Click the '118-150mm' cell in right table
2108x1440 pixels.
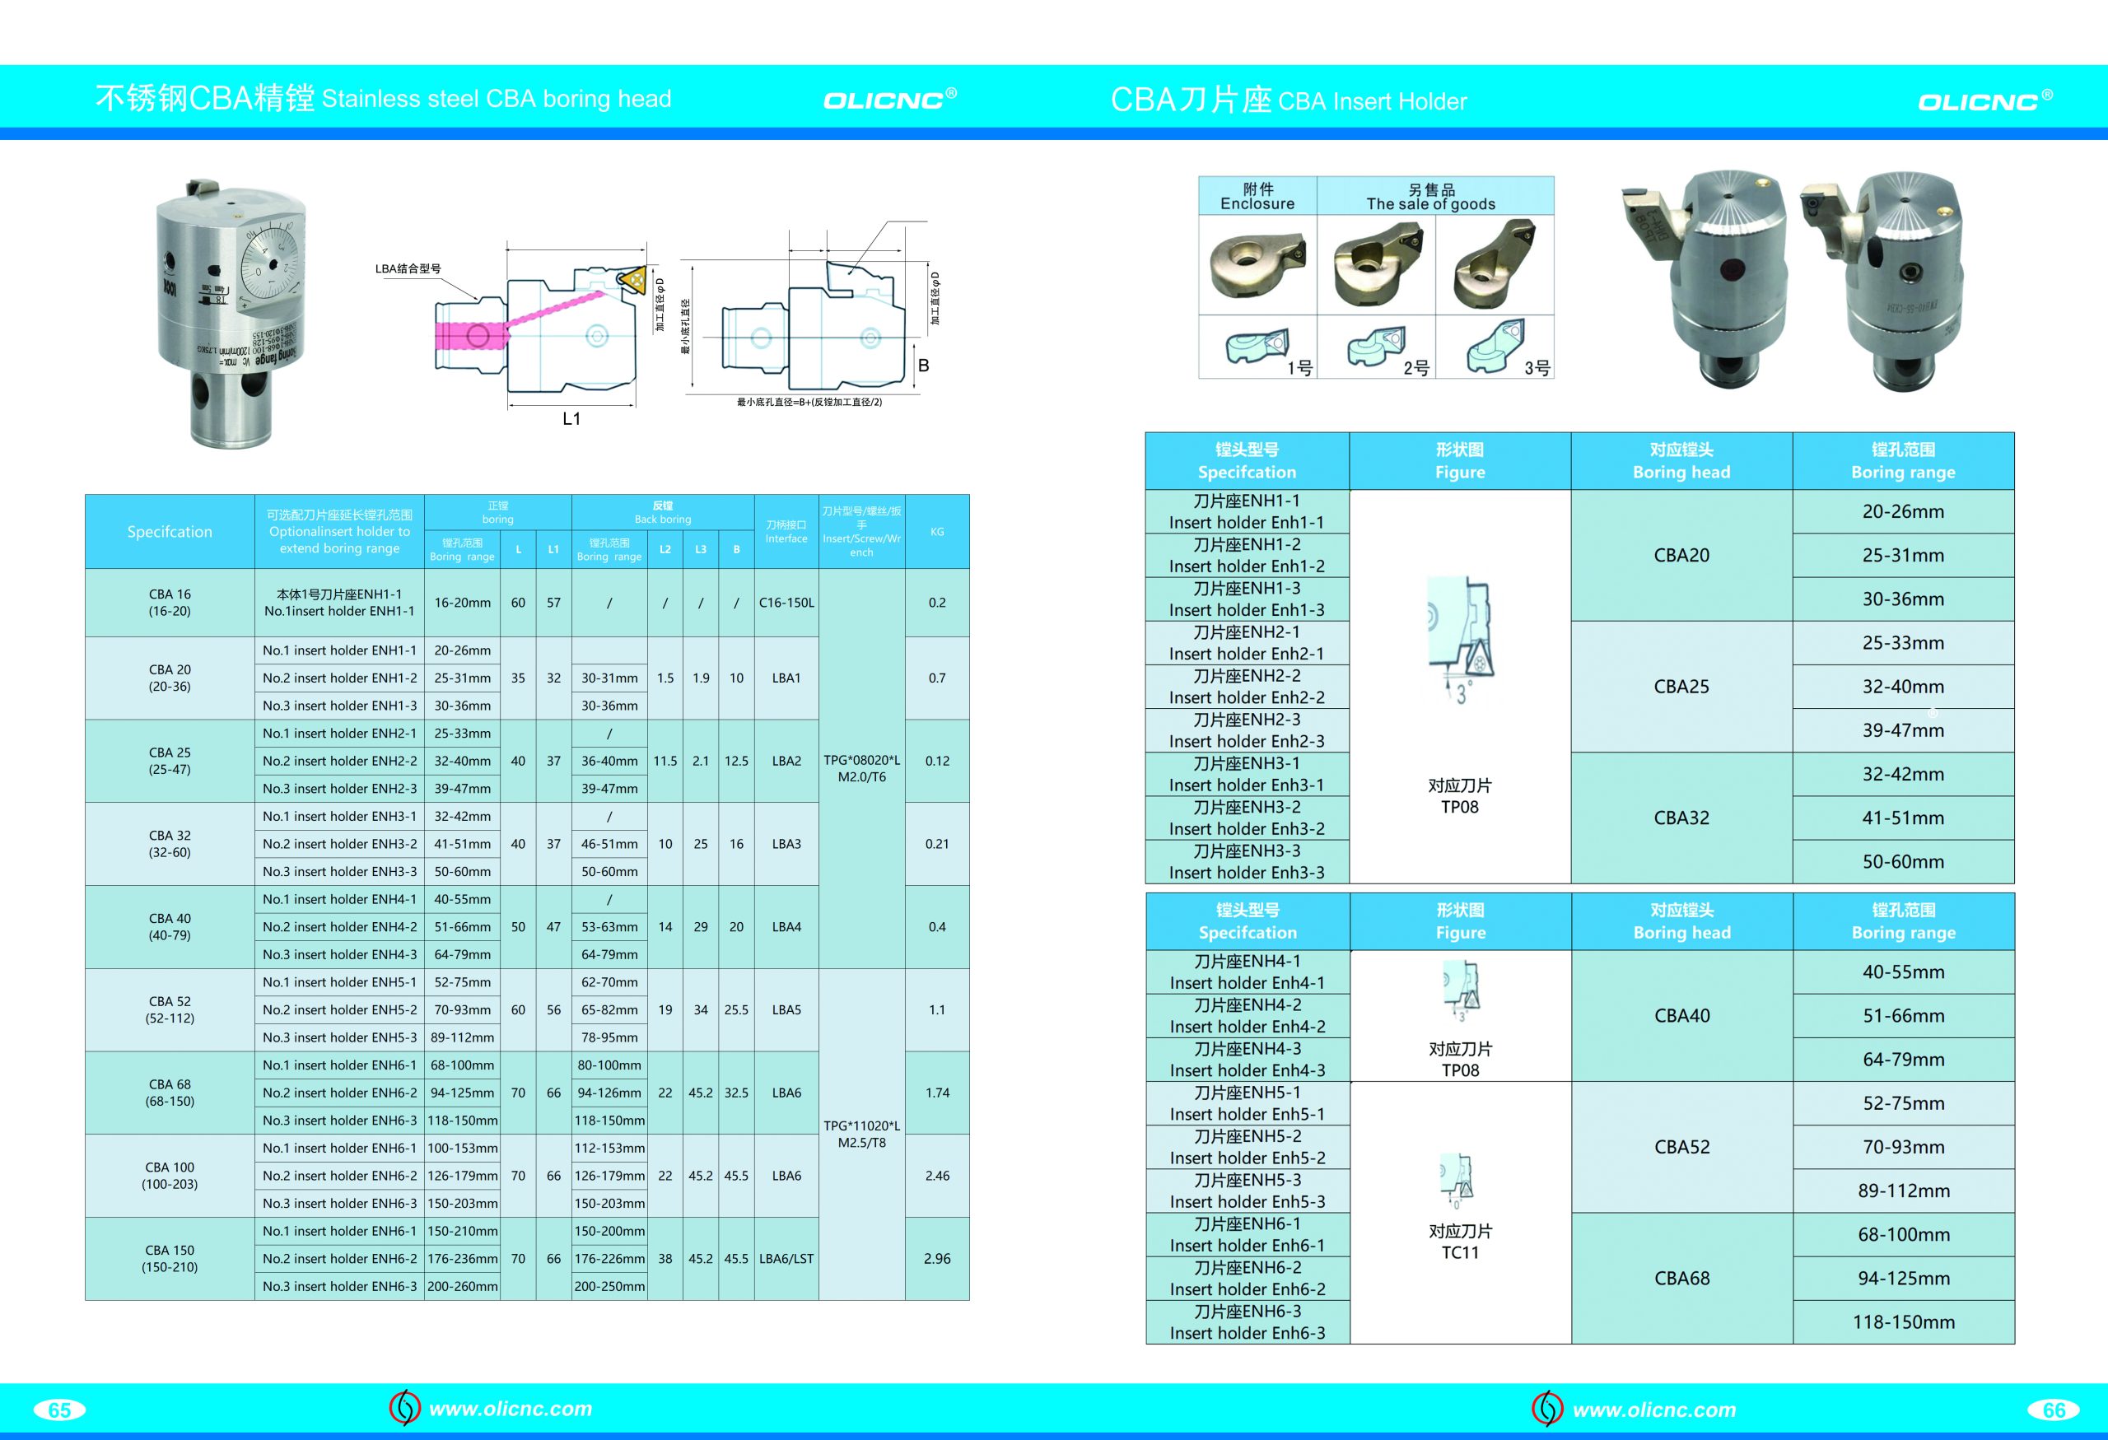(x=1903, y=1322)
